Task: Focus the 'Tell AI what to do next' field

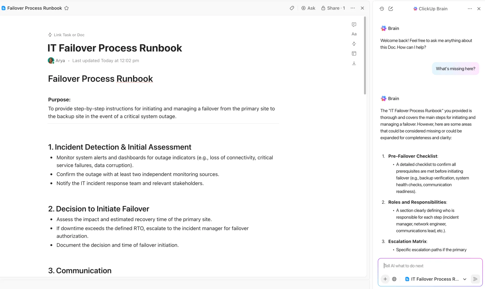Action: [x=430, y=266]
